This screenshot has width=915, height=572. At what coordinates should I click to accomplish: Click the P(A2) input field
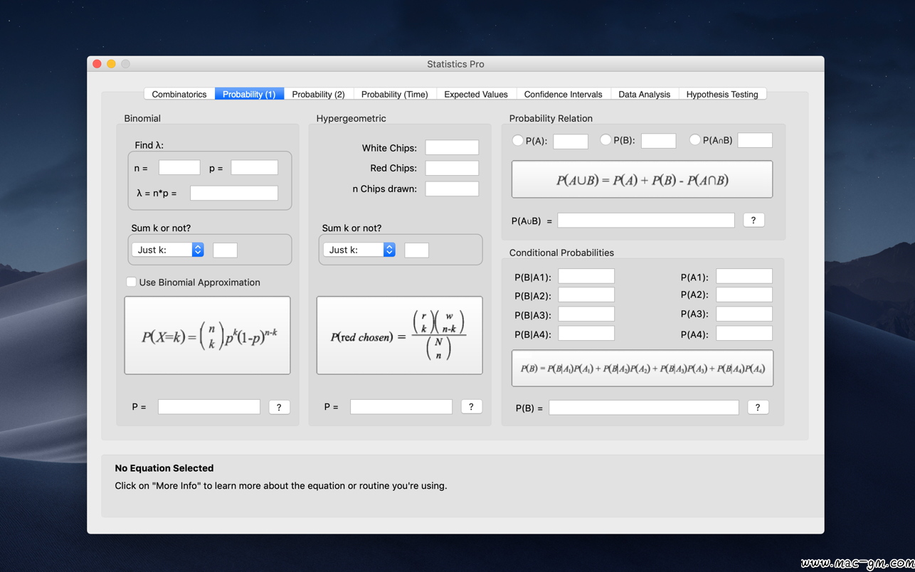click(744, 295)
